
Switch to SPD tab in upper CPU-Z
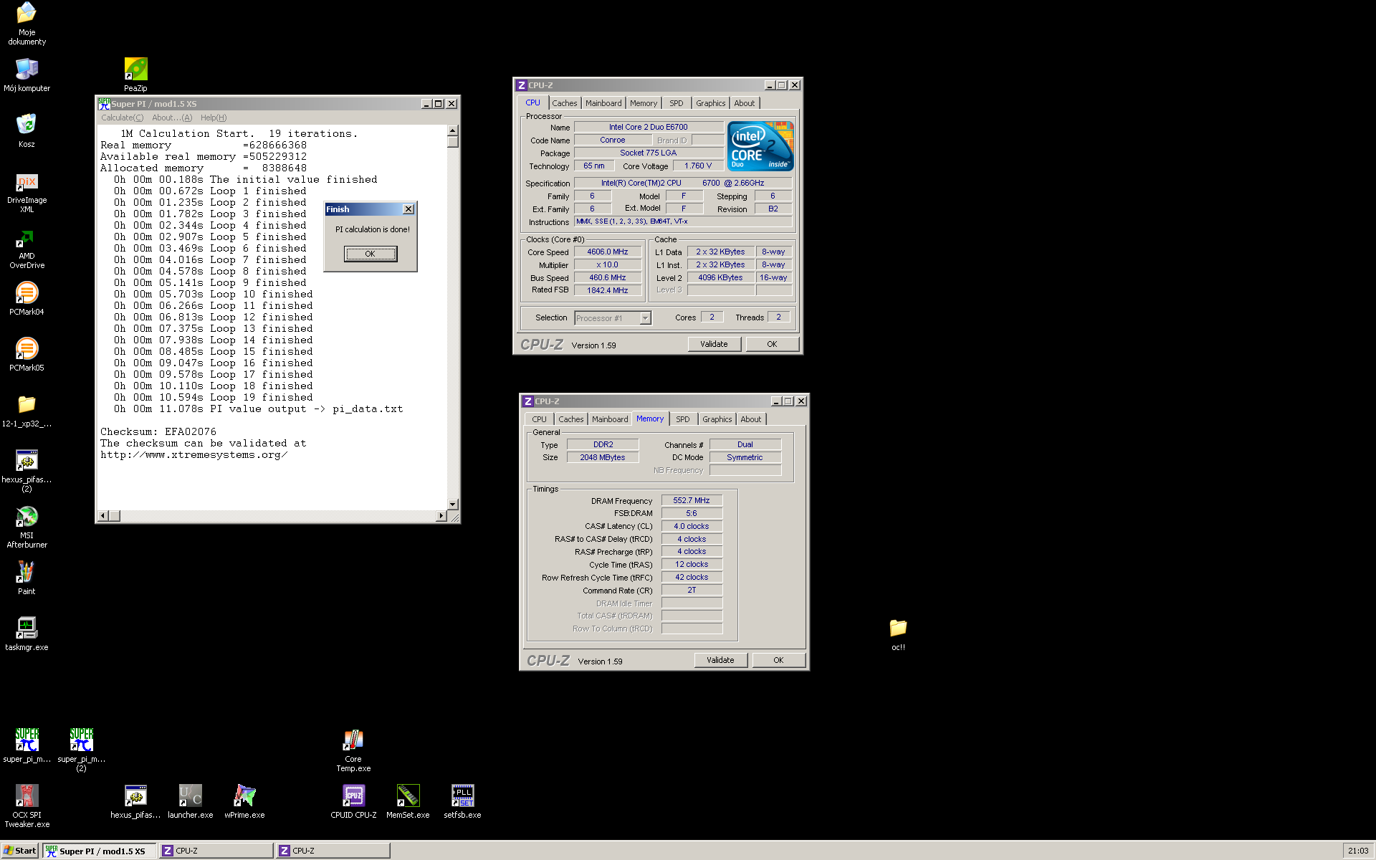[x=677, y=103]
